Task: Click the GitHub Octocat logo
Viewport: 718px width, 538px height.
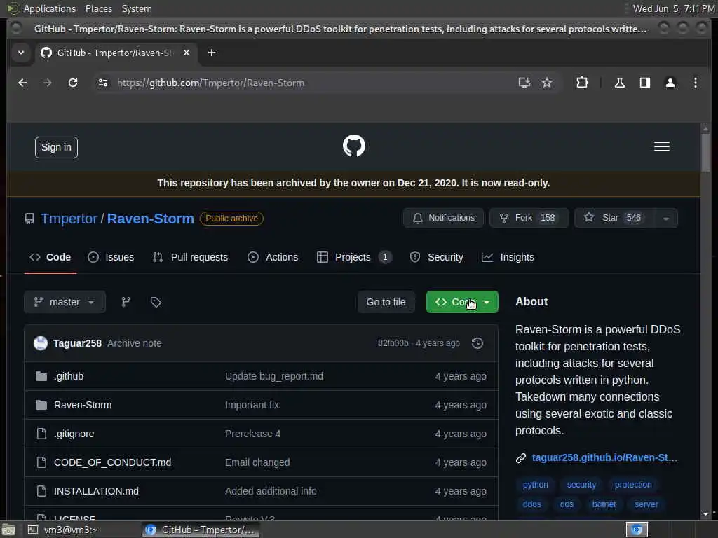Action: click(x=353, y=146)
